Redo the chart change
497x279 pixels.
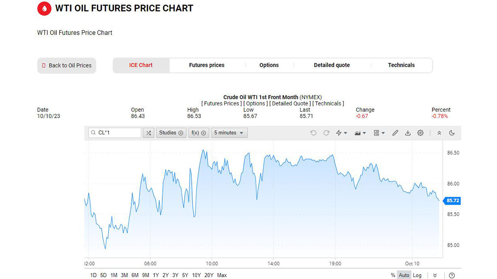(x=326, y=133)
